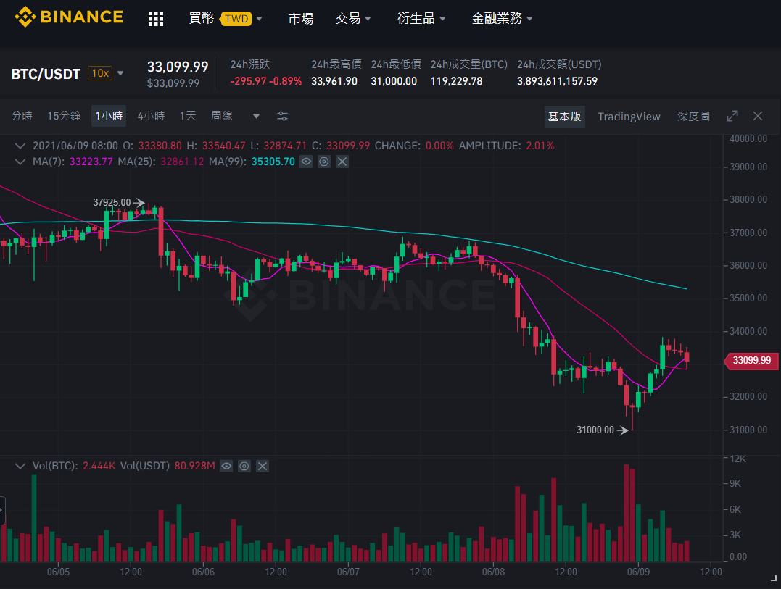Image resolution: width=781 pixels, height=589 pixels.
Task: Open volume indicator settings icon
Action: pos(244,466)
